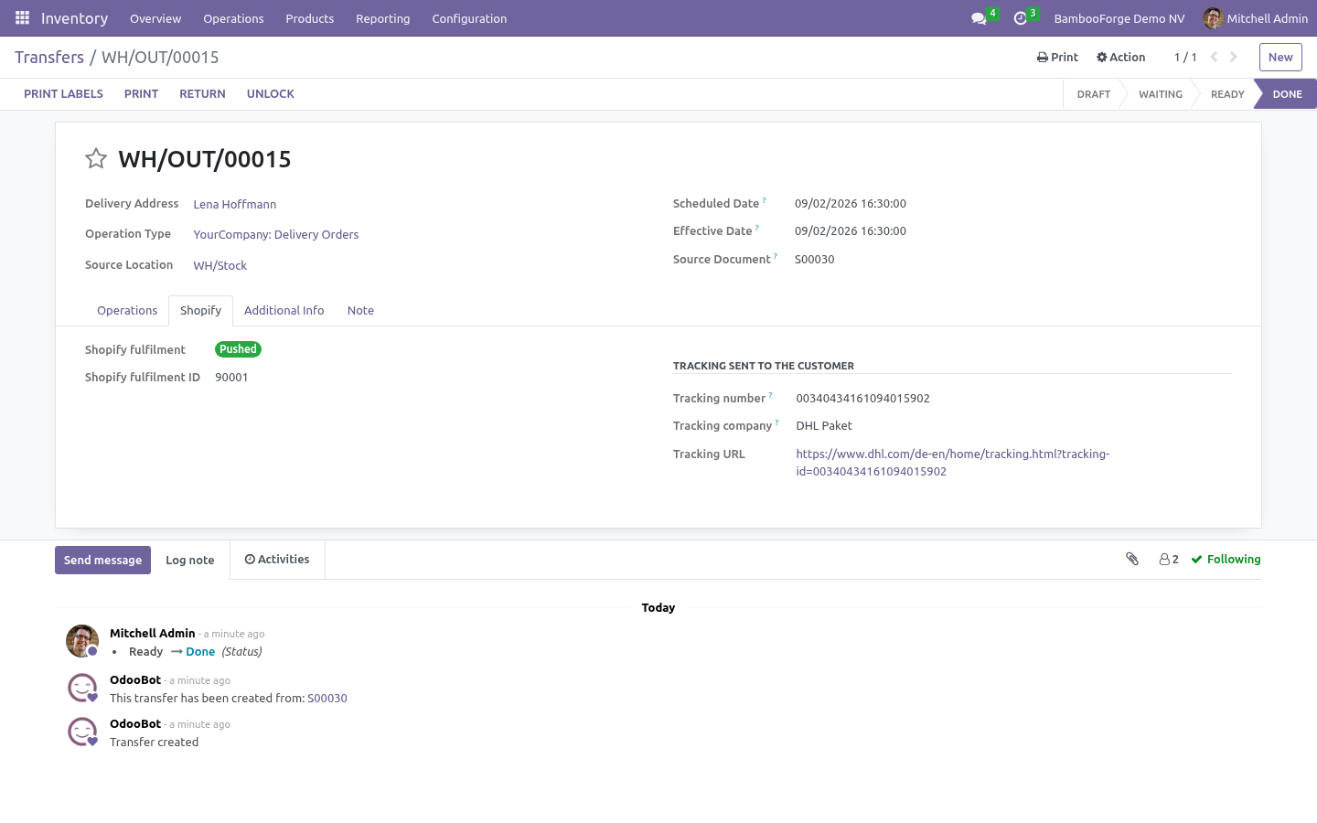
Task: Open the DHL tracking URL link
Action: point(952,463)
